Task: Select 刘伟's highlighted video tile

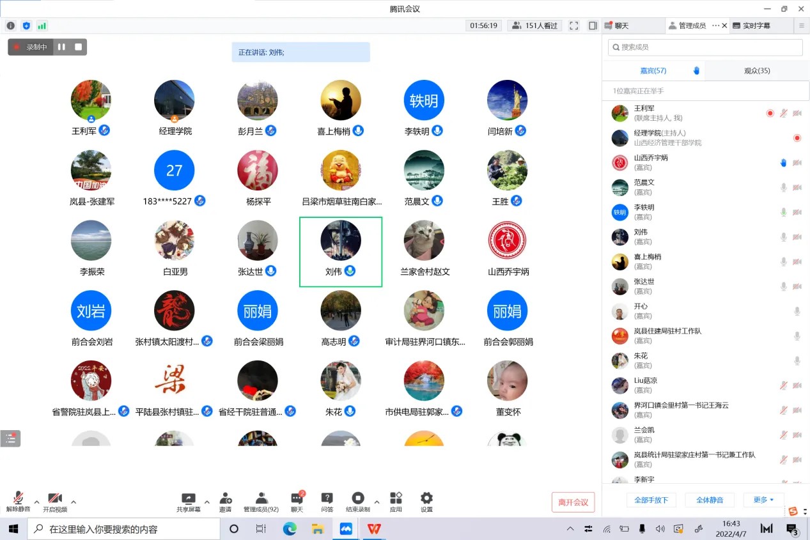Action: pyautogui.click(x=341, y=252)
